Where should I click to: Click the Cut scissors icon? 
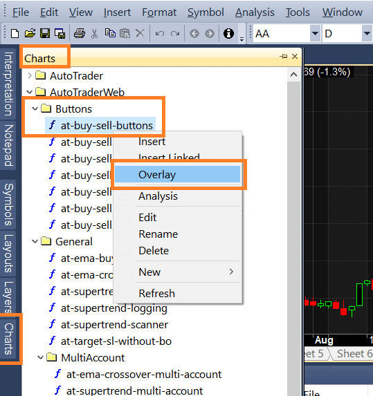[94, 34]
